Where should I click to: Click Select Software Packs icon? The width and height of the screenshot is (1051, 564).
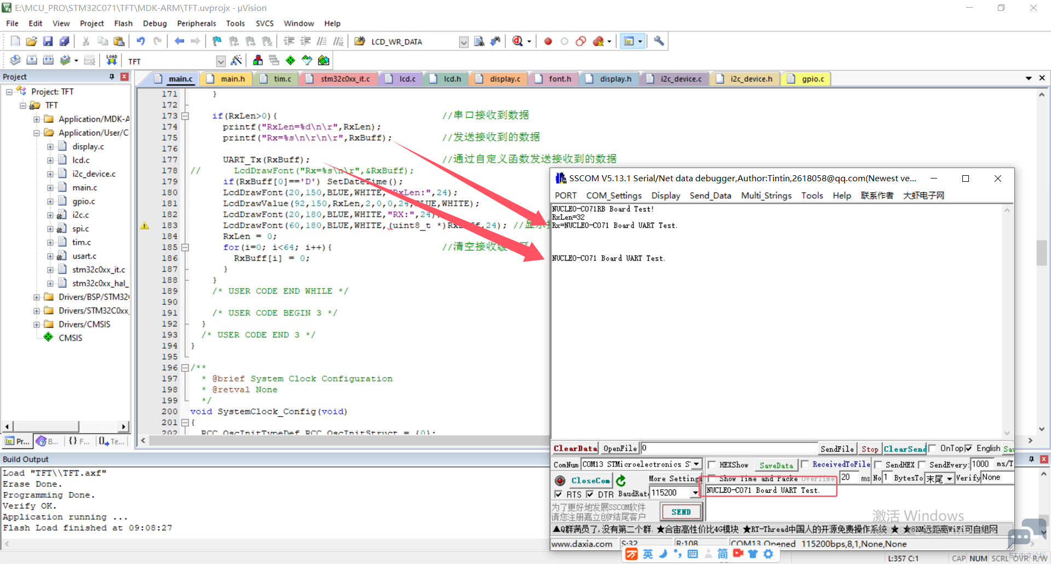307,60
